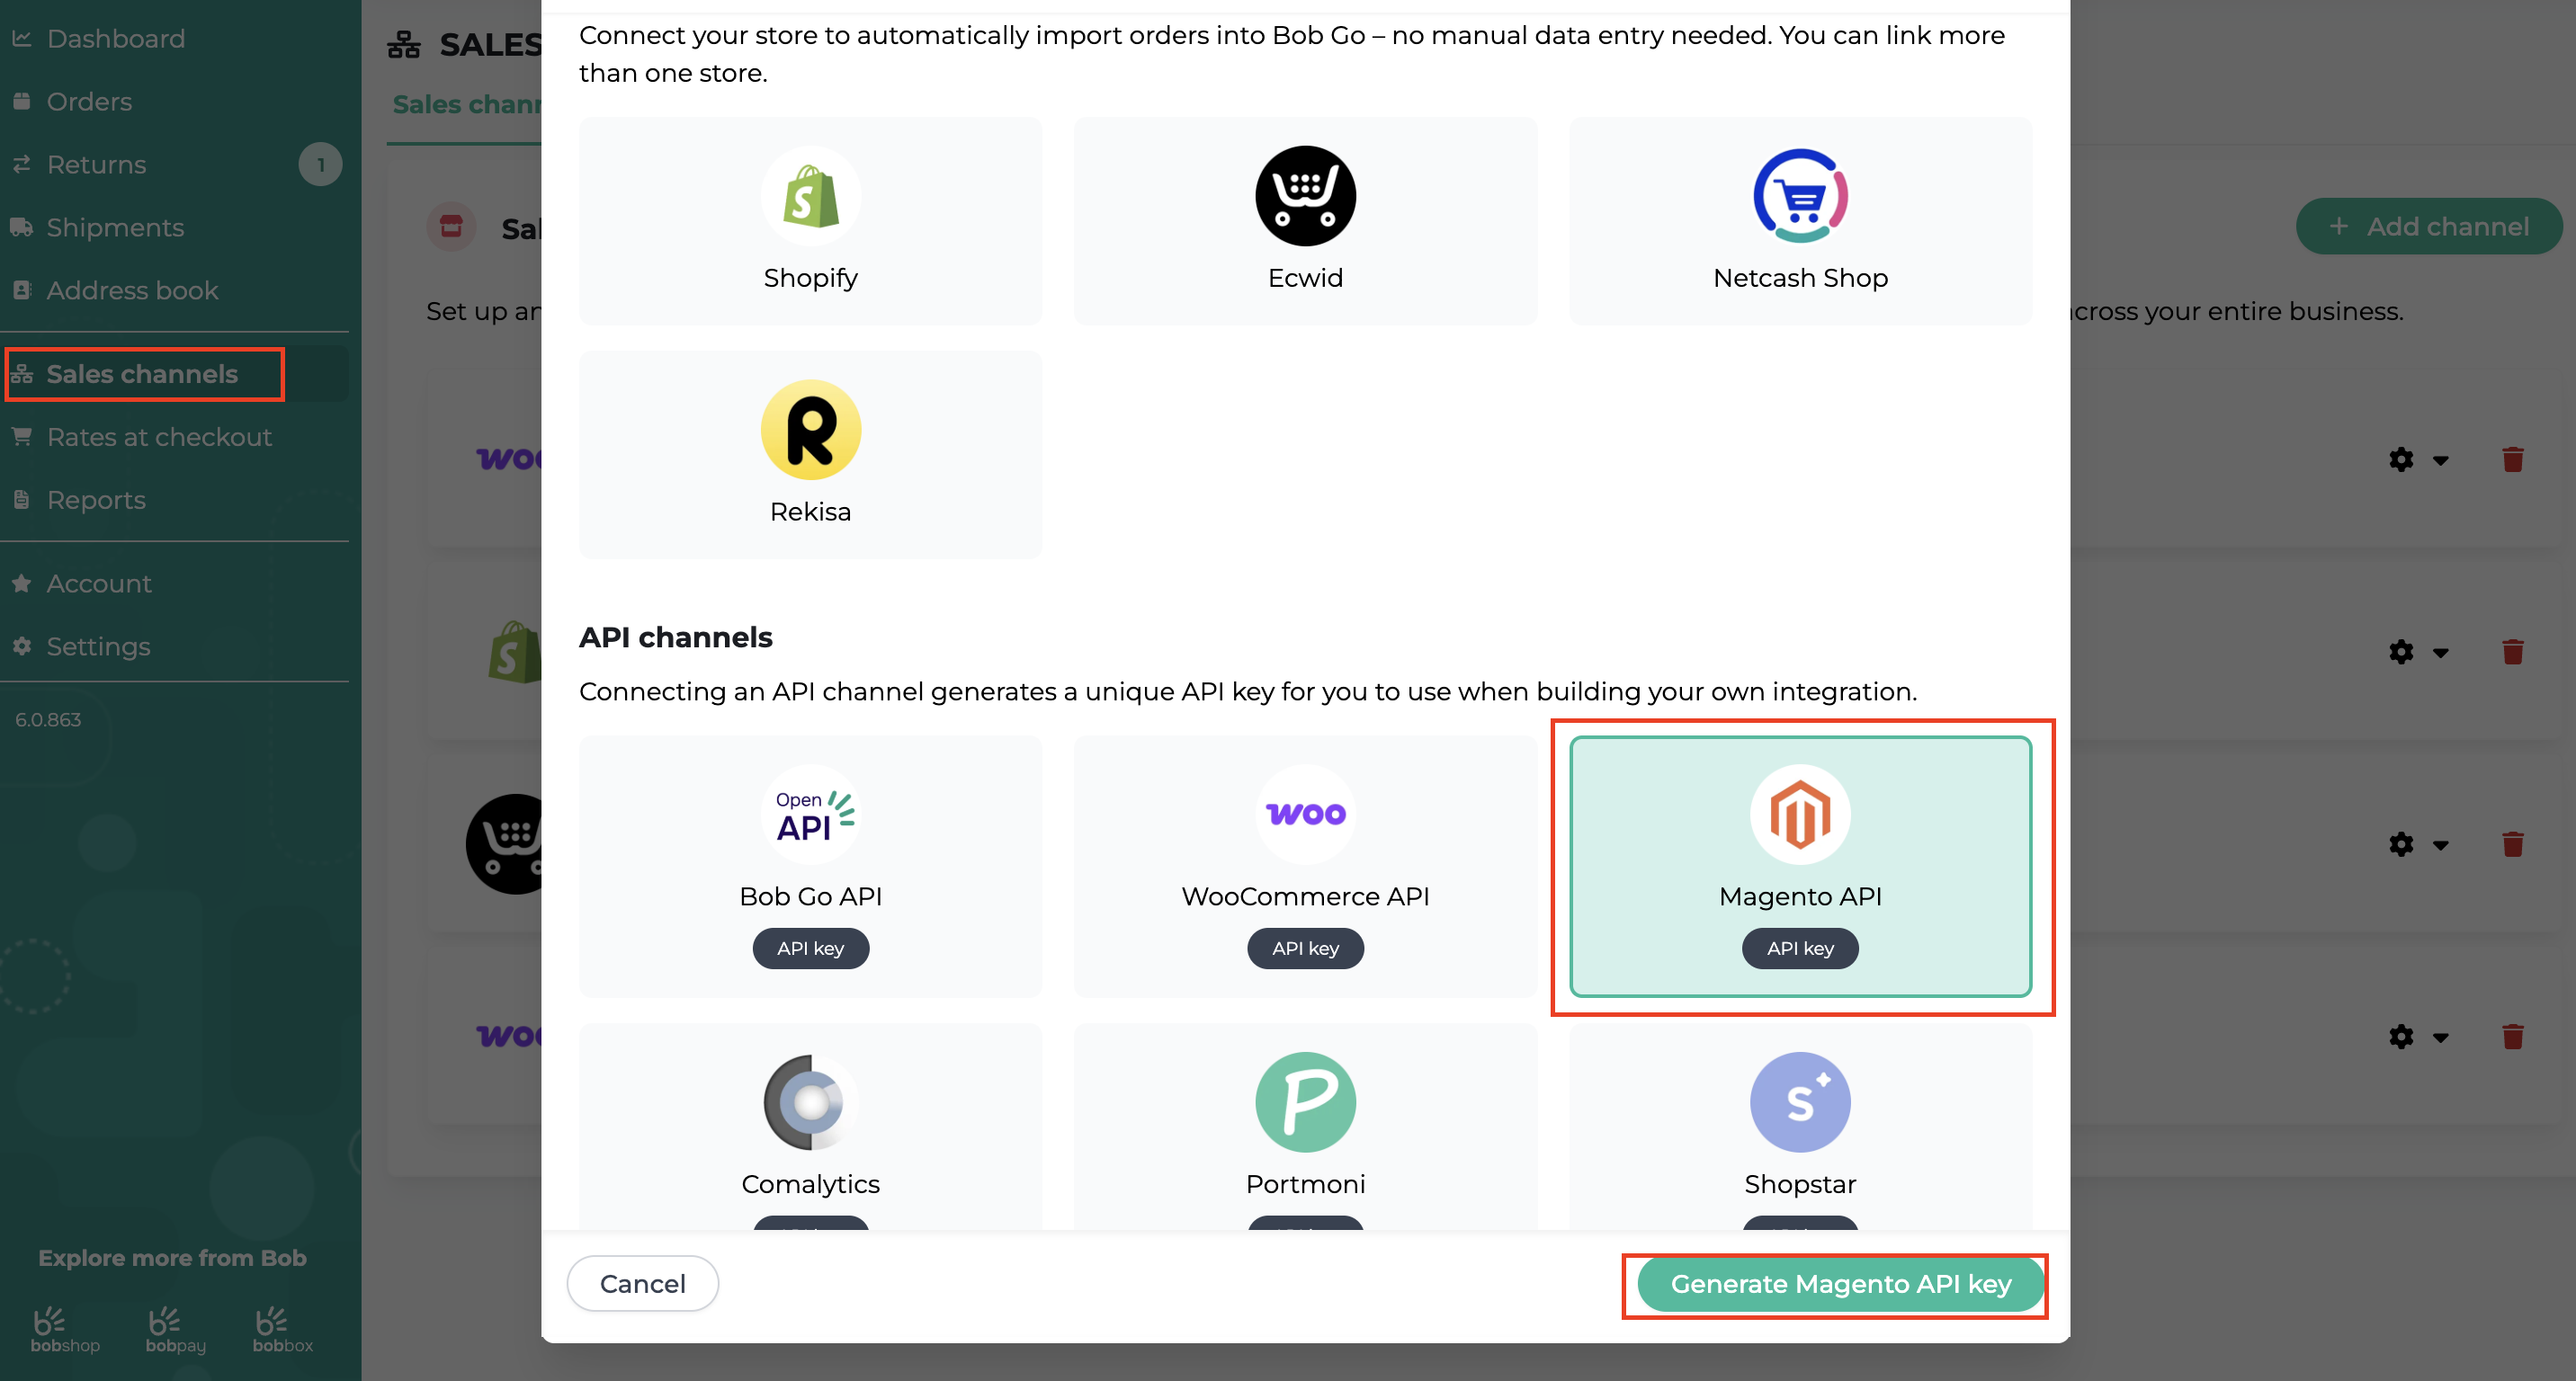The image size is (2576, 1381).
Task: Choose the Portmoni channel icon
Action: (1305, 1102)
